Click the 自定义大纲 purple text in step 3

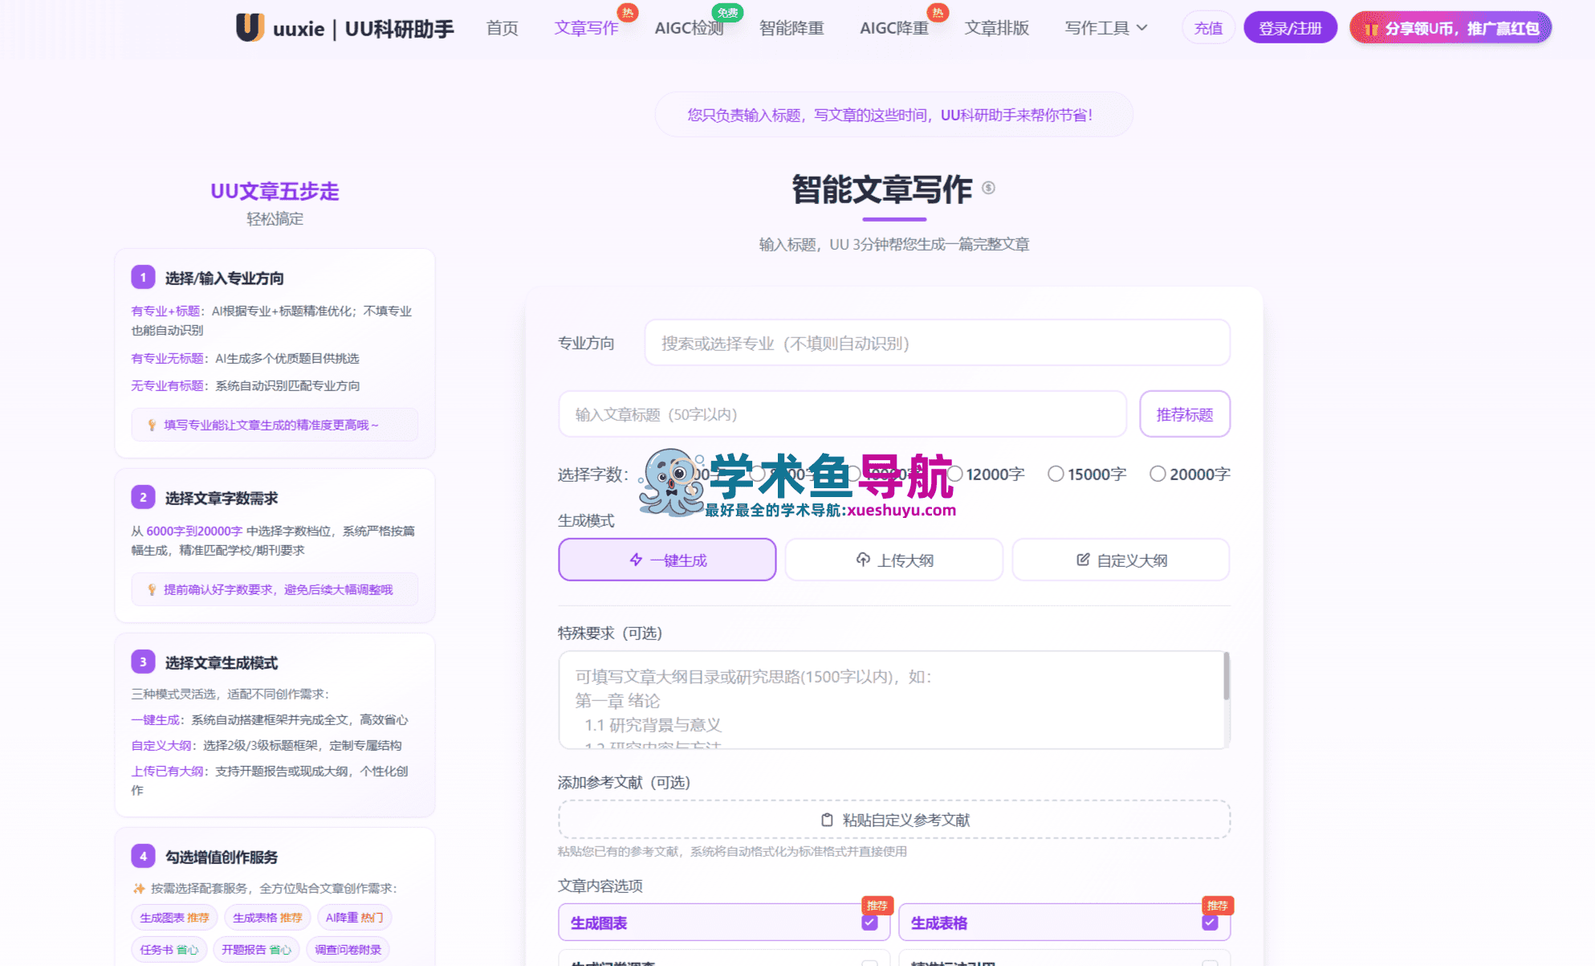click(x=161, y=745)
